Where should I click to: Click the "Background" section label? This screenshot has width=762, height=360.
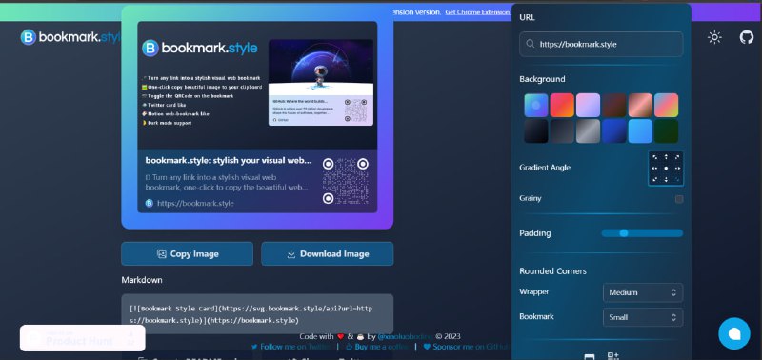542,79
